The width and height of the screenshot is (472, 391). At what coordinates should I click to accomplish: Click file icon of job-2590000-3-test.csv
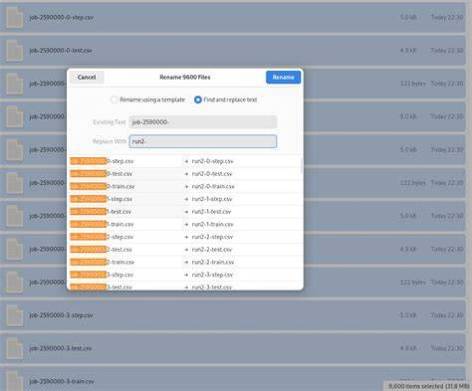click(x=14, y=348)
